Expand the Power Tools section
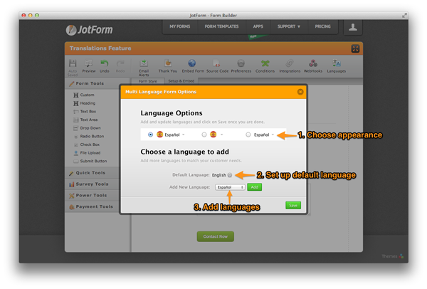 [92, 195]
